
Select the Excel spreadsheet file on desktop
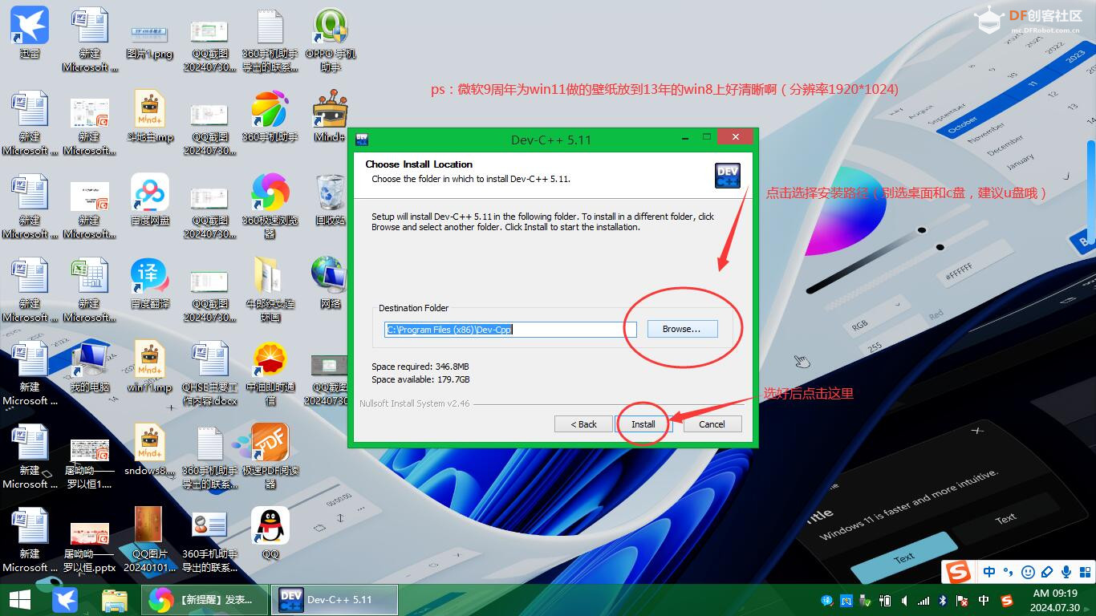[89, 290]
